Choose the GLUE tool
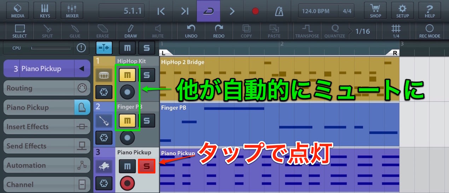The width and height of the screenshot is (449, 193). (x=75, y=31)
